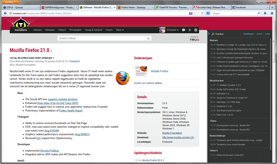Viewport: 277px width, 164px height.
Task: Open a new tab with plus button
Action: coord(272,8)
